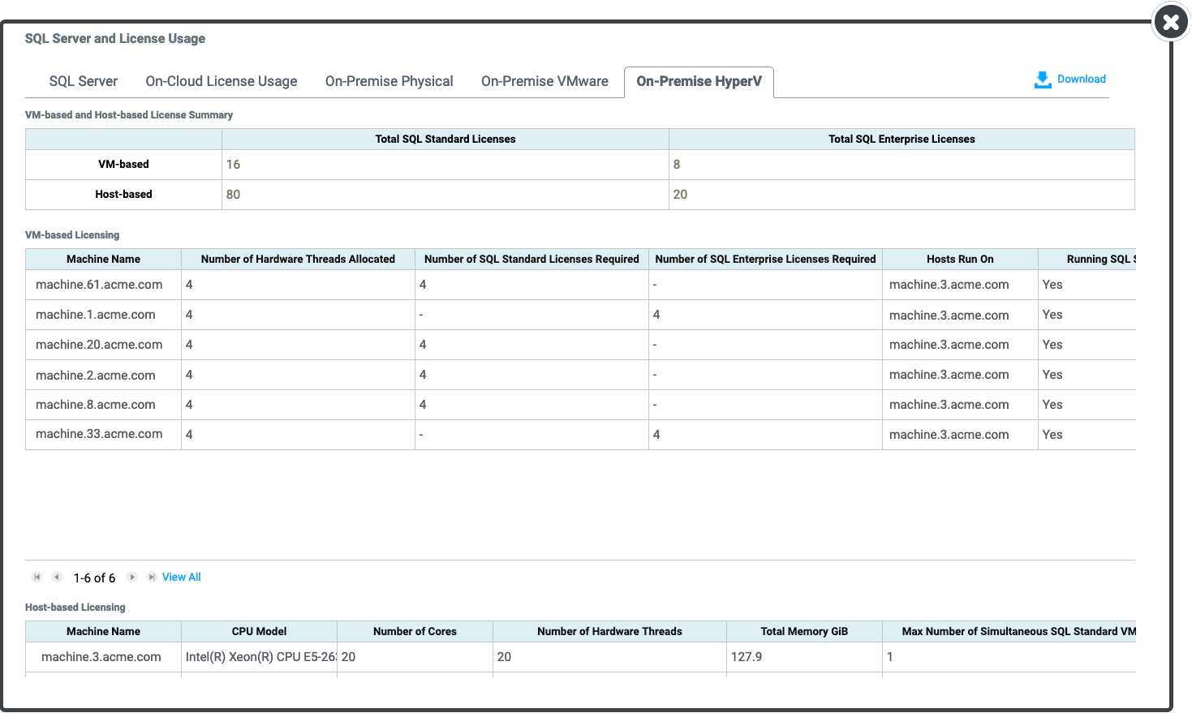Select machine.61.acme.com row
Screen dimensions: 1192x713
pos(99,285)
